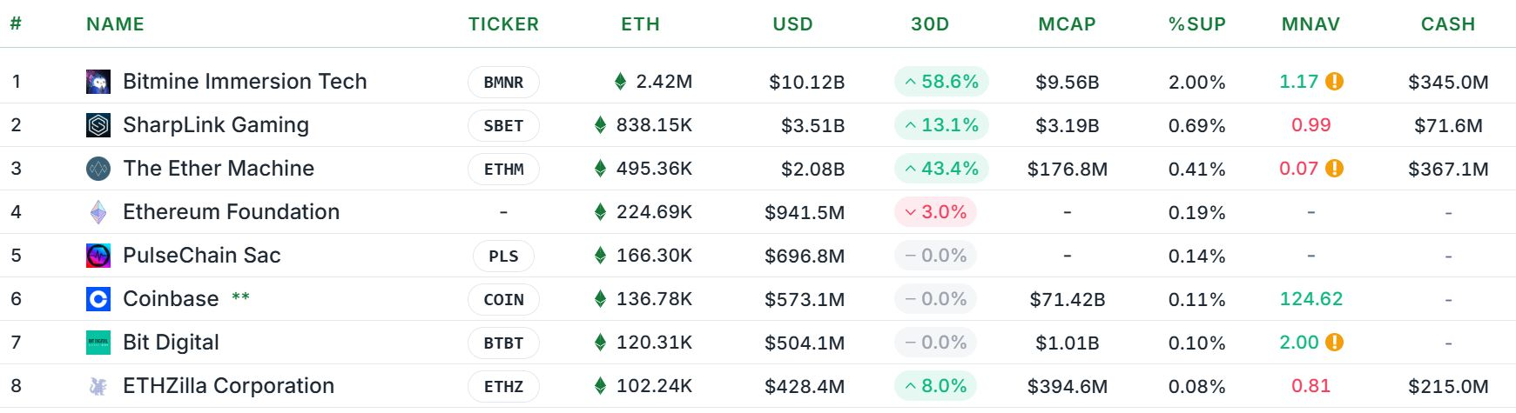Click the %SUP column header
This screenshot has height=413, width=1516.
[x=1196, y=24]
